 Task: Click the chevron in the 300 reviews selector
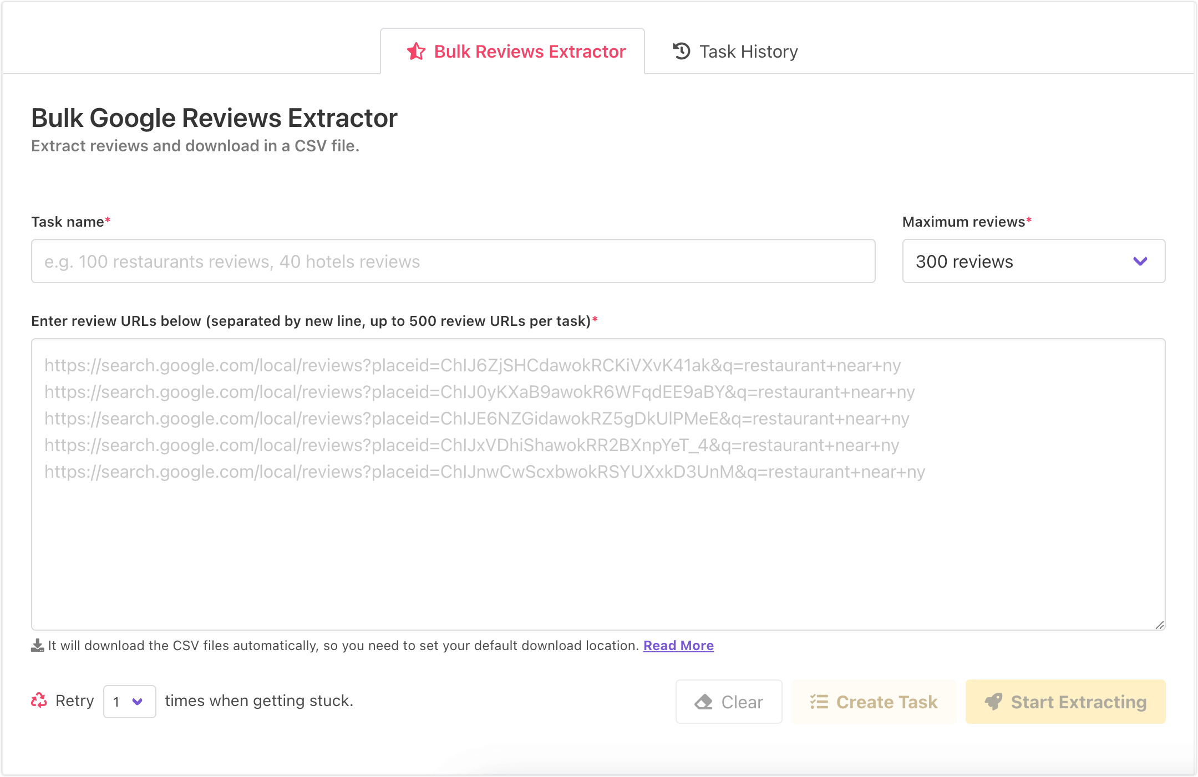click(x=1140, y=261)
